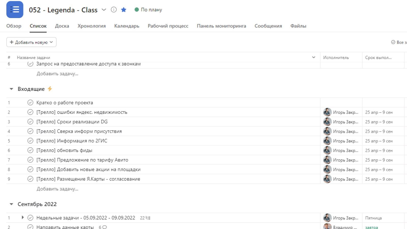
Task: Mark 'Недельные задачи - 05.09.2022 - 09.09.2022' complete
Action: [30, 218]
